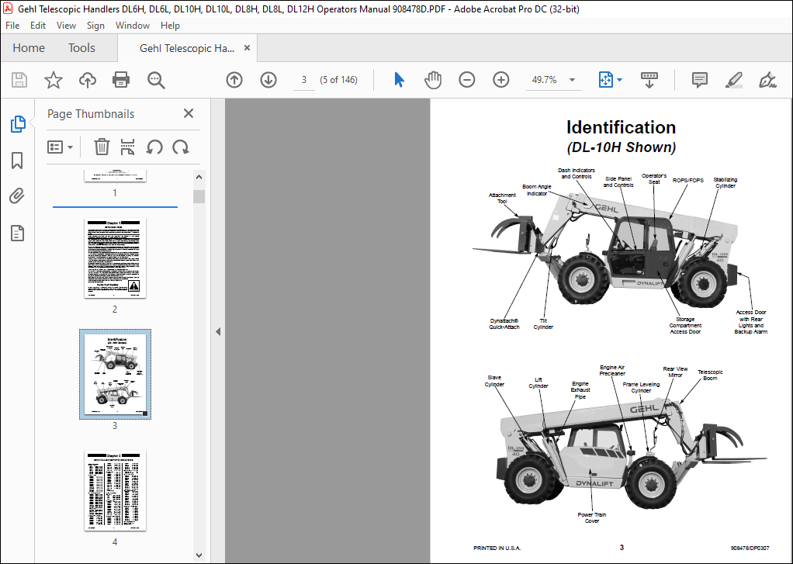Activate the hand pan tool
This screenshot has width=793, height=564.
(x=433, y=80)
